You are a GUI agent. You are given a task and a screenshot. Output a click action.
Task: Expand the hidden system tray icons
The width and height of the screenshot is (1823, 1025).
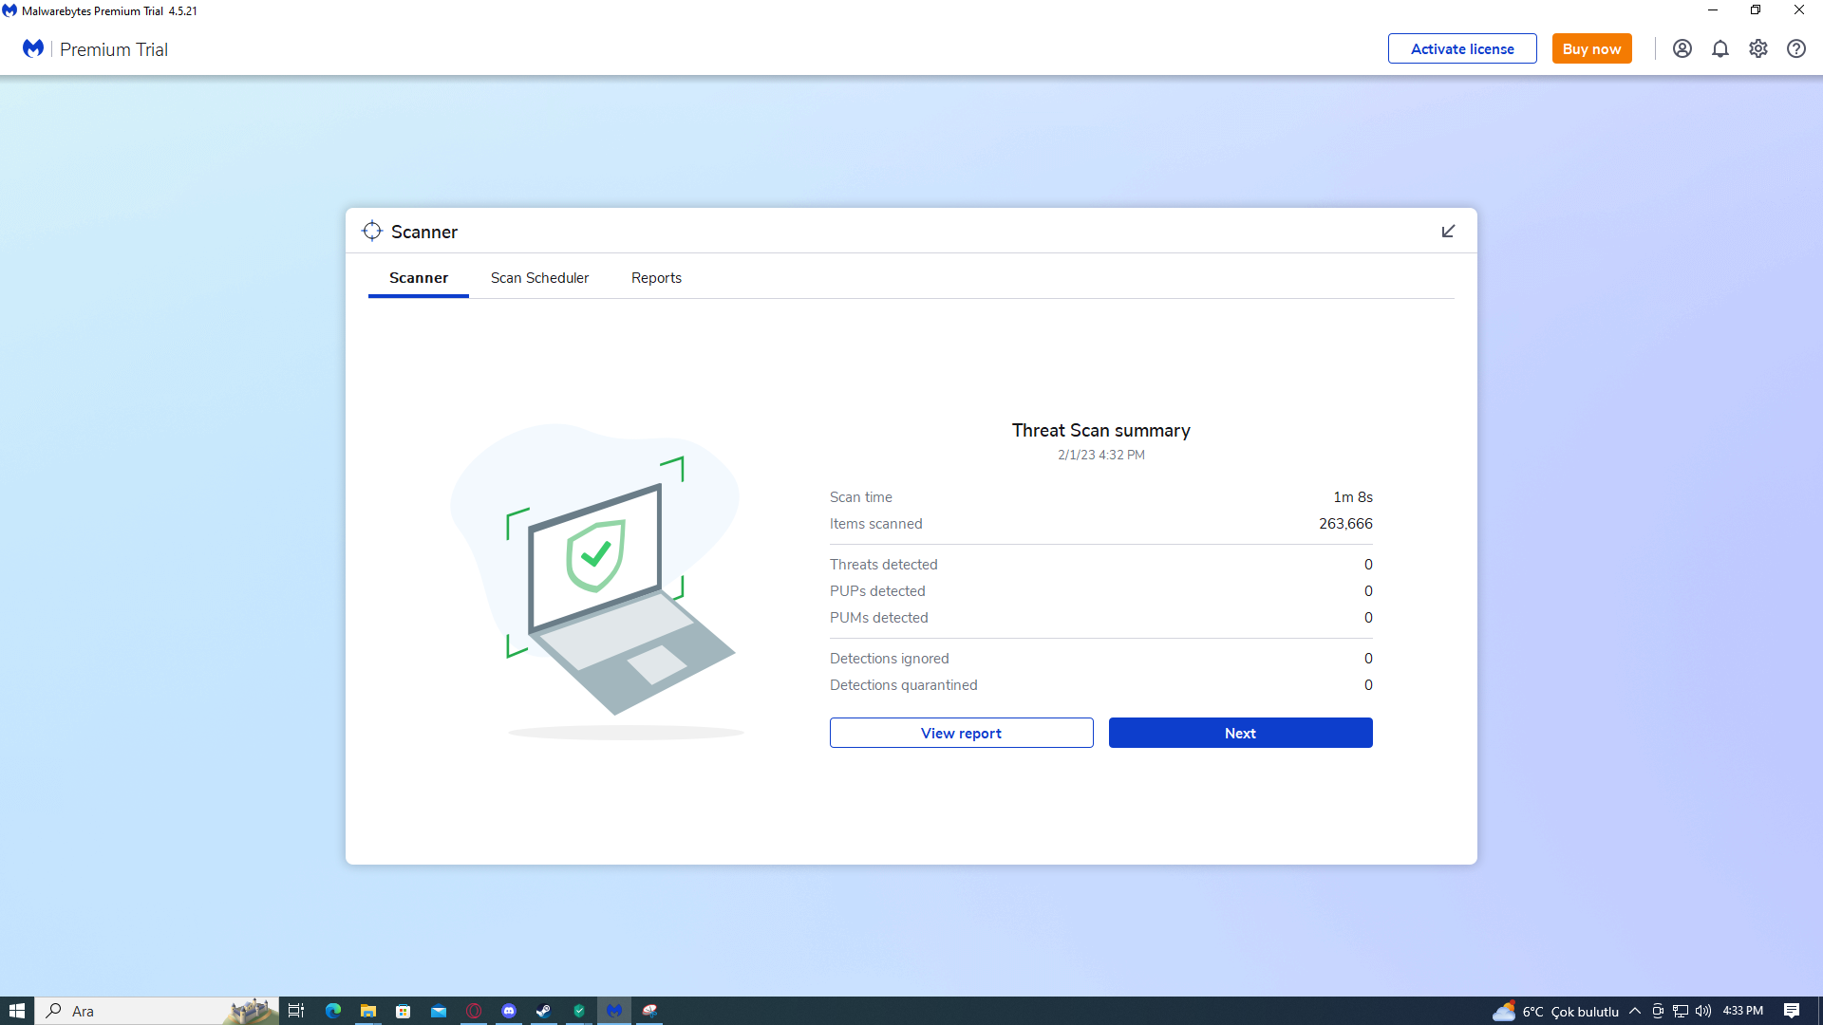(x=1635, y=1011)
